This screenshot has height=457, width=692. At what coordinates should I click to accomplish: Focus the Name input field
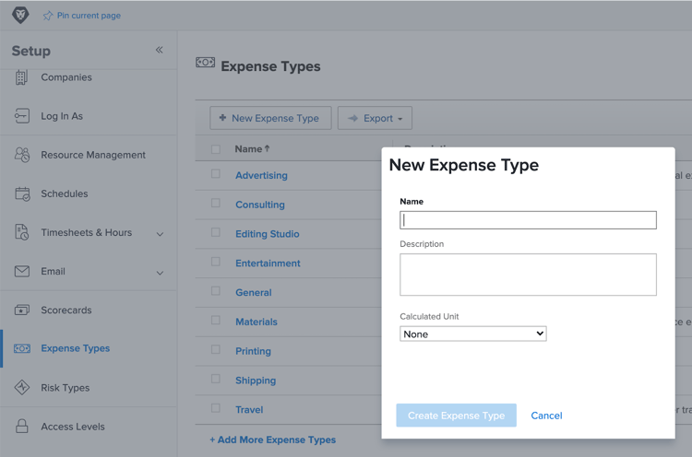click(x=528, y=220)
